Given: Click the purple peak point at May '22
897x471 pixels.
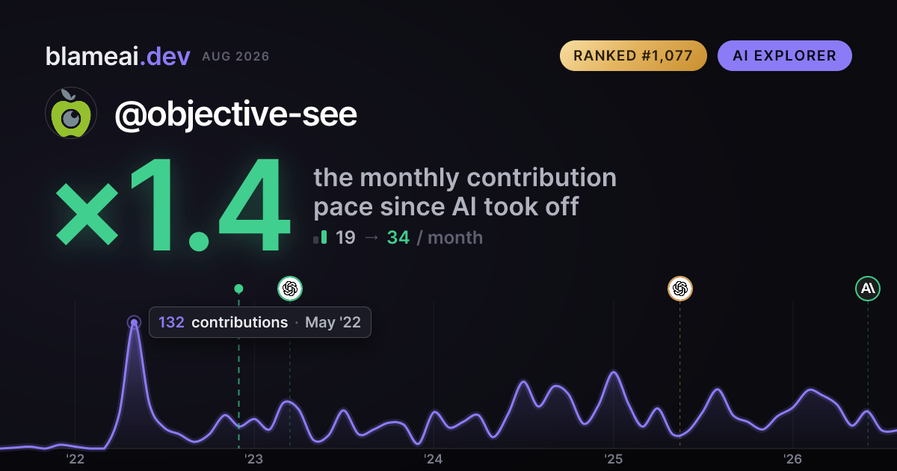Looking at the screenshot, I should click(x=134, y=323).
